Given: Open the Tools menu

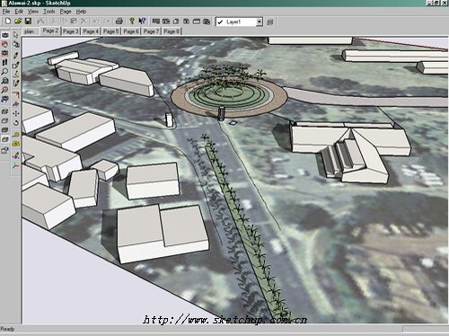Looking at the screenshot, I should pos(49,12).
